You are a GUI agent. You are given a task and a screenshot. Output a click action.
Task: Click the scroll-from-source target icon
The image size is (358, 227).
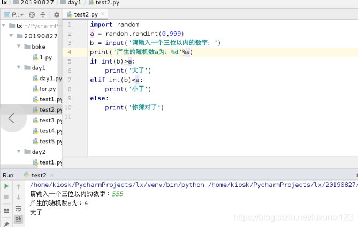(x=32, y=15)
